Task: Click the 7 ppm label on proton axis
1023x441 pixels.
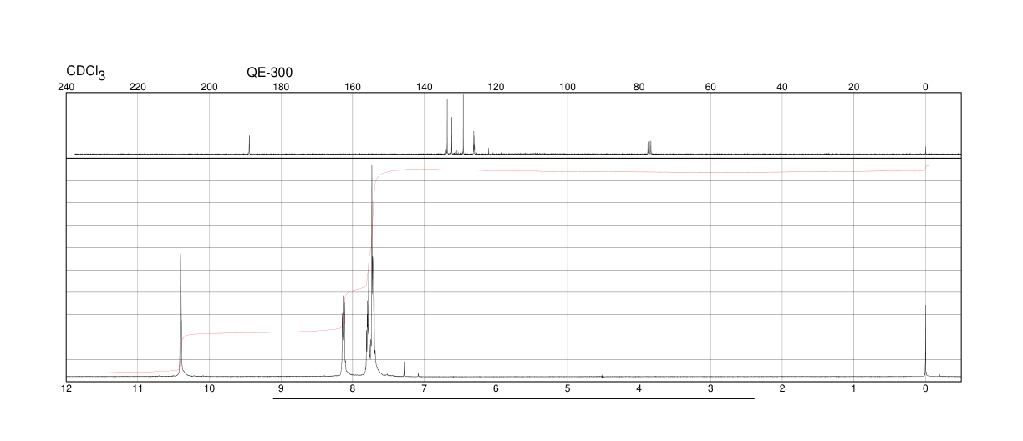Action: point(424,388)
